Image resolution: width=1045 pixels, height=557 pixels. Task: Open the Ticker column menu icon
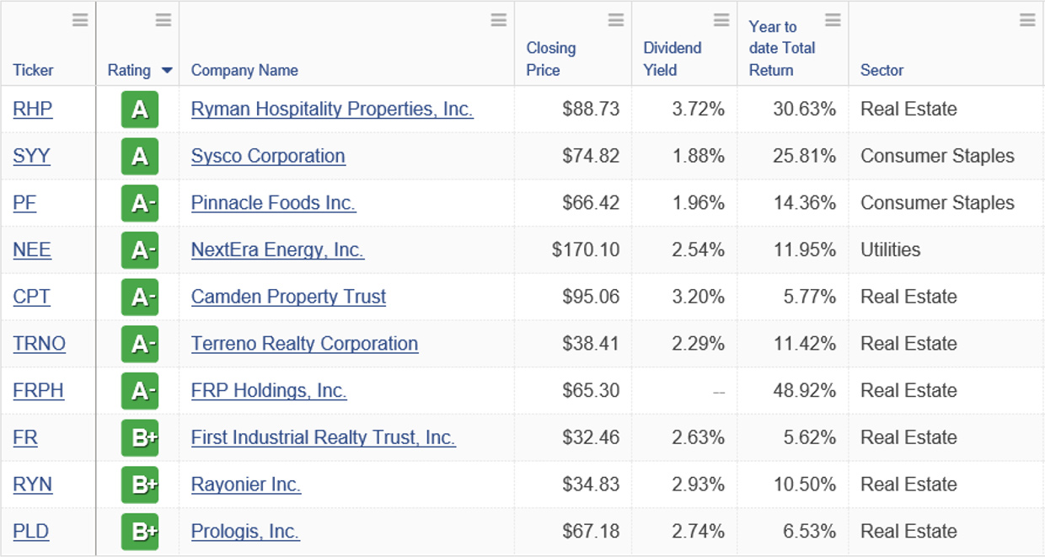pos(80,20)
